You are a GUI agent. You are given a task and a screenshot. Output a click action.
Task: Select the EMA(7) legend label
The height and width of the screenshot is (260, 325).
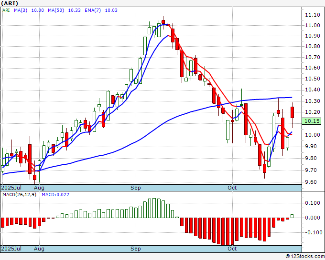click(x=93, y=10)
